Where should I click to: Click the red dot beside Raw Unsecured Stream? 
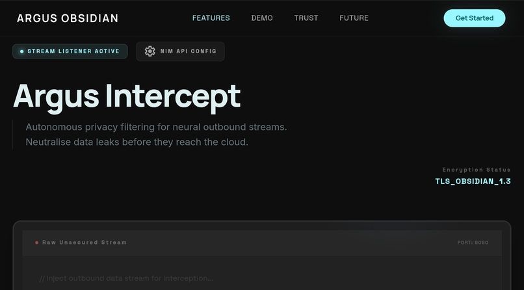[37, 243]
